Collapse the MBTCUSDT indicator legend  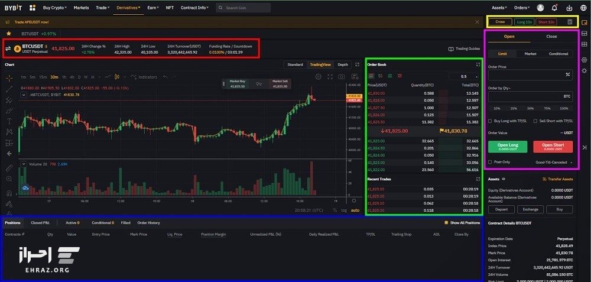tap(24, 95)
